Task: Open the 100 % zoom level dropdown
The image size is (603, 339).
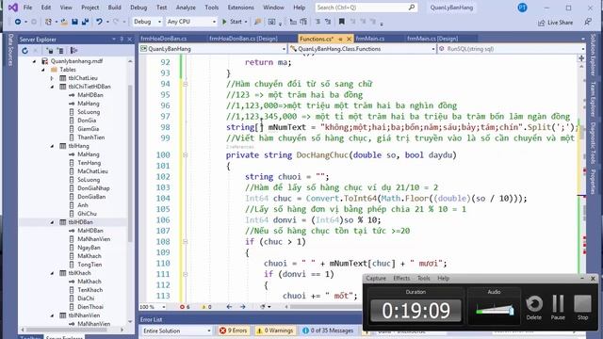Action: (x=153, y=307)
